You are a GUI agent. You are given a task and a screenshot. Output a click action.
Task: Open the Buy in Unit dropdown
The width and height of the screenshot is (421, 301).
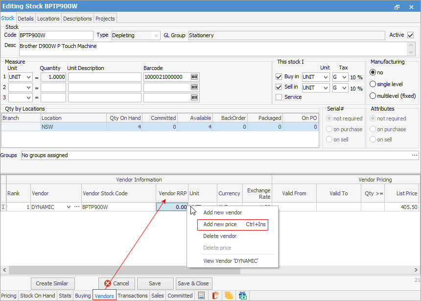325,77
